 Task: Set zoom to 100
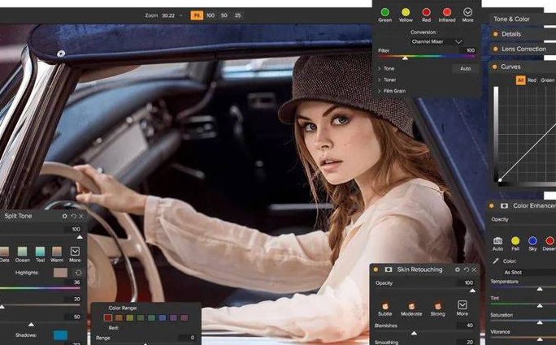pyautogui.click(x=211, y=15)
